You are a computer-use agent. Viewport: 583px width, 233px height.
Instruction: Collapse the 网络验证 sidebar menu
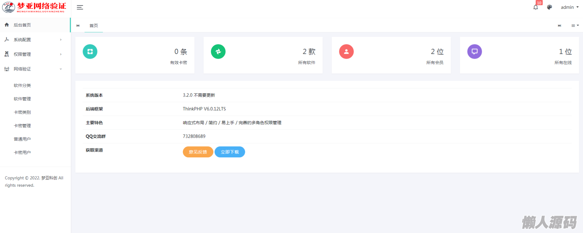33,69
